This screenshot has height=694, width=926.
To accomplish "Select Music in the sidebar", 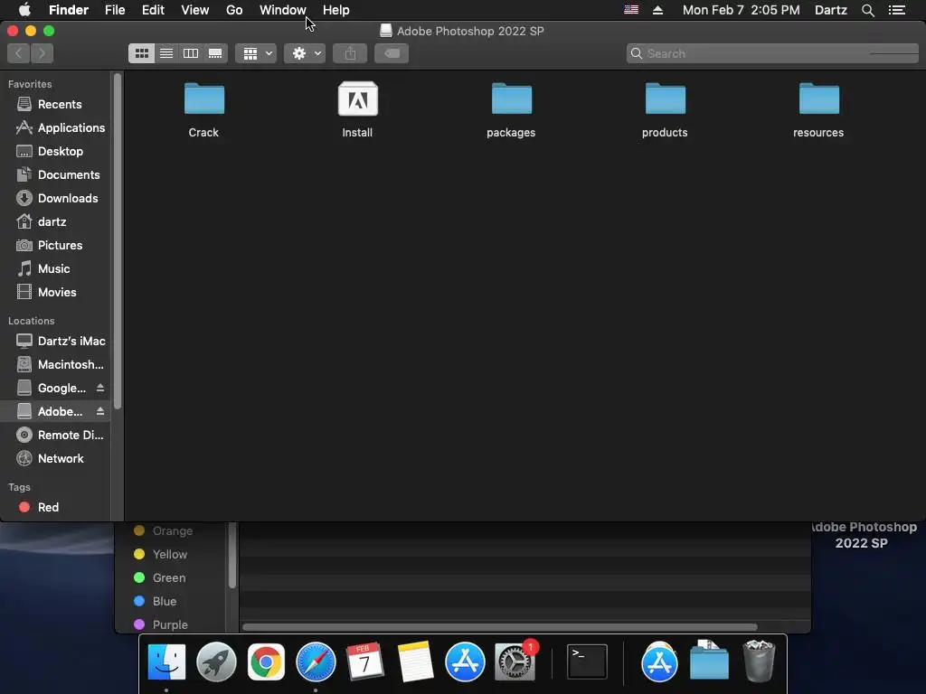I will tap(55, 269).
